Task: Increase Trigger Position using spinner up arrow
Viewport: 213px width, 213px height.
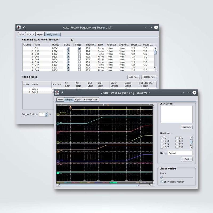Action: point(46,113)
